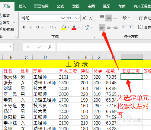Select center horizontally icon
This screenshot has width=151, height=130.
coord(109,27)
